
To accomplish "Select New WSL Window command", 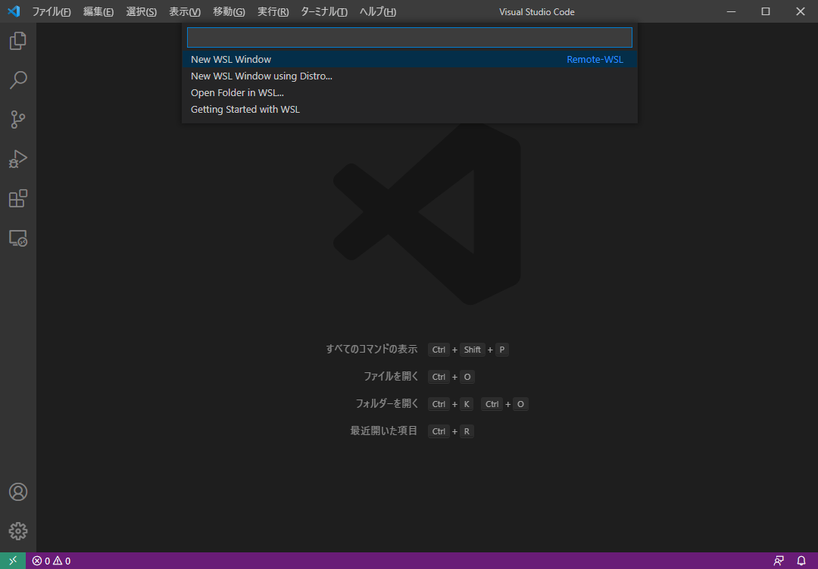I will click(x=410, y=60).
